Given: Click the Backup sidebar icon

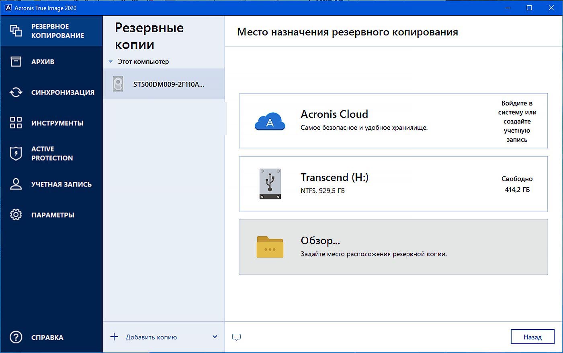Looking at the screenshot, I should point(16,31).
